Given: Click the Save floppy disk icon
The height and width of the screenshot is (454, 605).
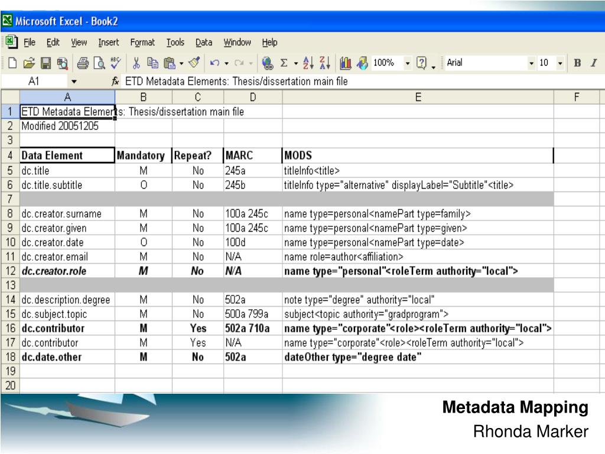Looking at the screenshot, I should coord(45,63).
